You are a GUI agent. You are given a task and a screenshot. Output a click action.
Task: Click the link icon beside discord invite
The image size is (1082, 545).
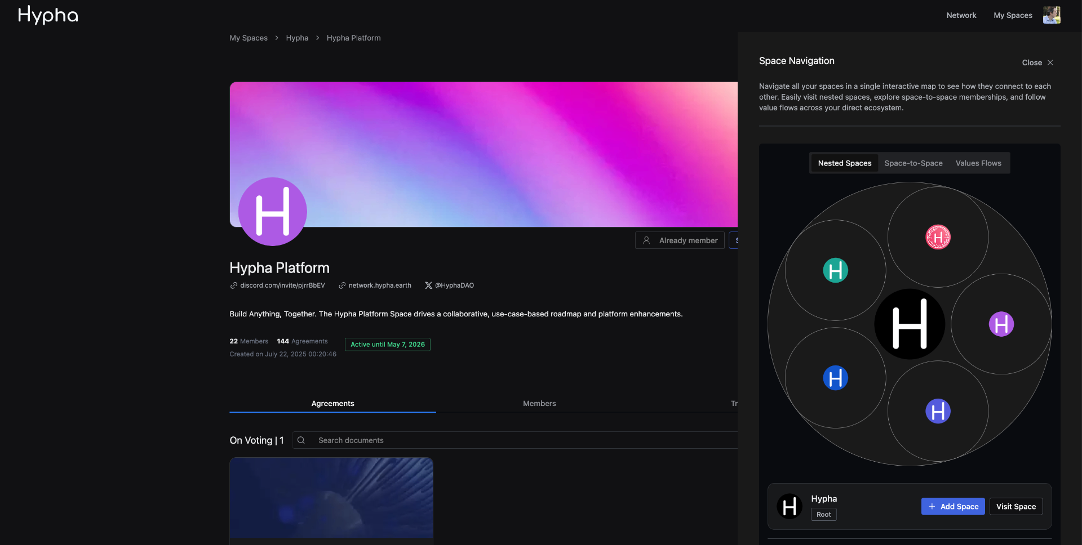[x=233, y=285]
